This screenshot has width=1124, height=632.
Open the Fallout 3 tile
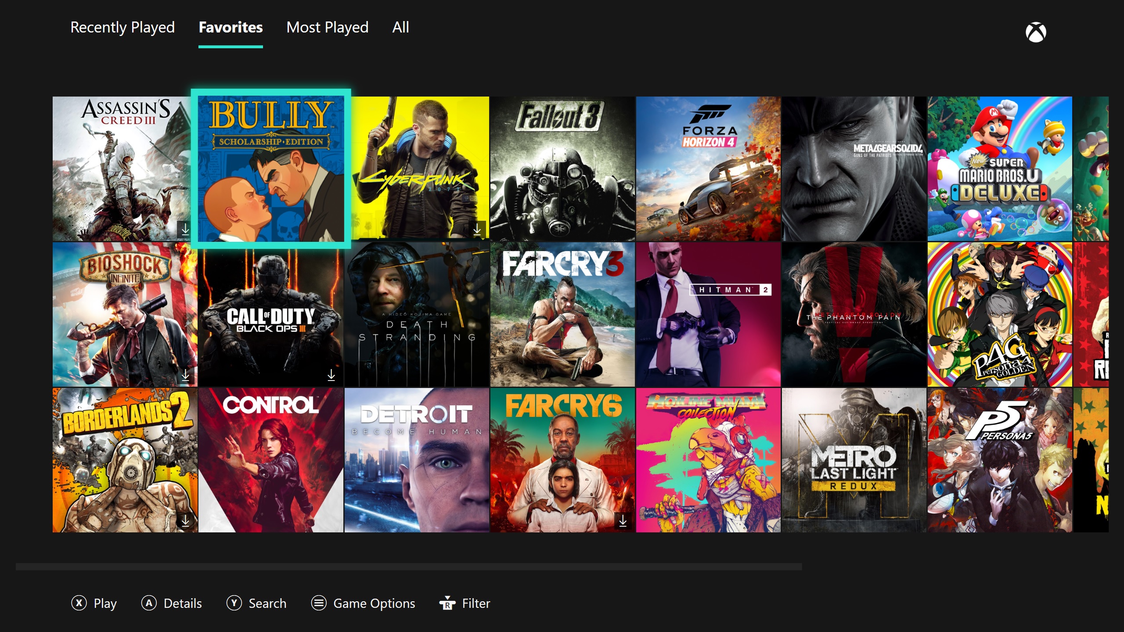(562, 169)
